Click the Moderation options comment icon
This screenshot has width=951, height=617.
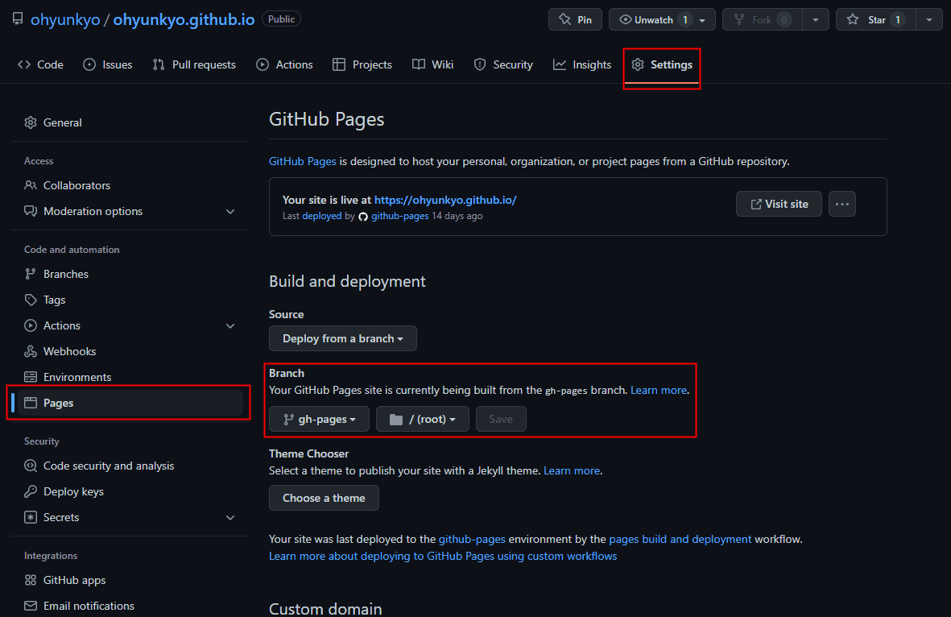coord(31,211)
